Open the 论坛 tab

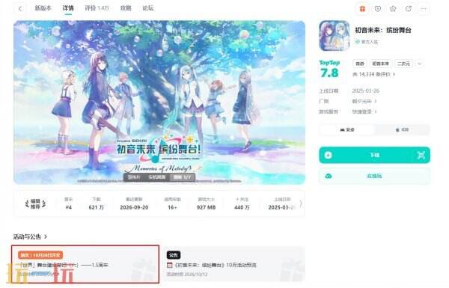click(147, 8)
